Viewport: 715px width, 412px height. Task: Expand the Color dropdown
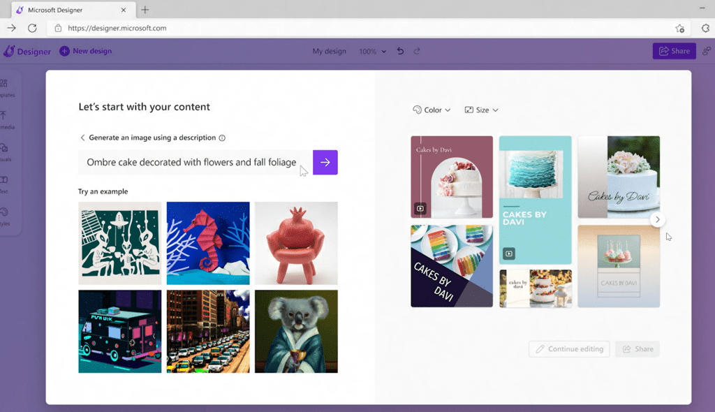tap(432, 110)
